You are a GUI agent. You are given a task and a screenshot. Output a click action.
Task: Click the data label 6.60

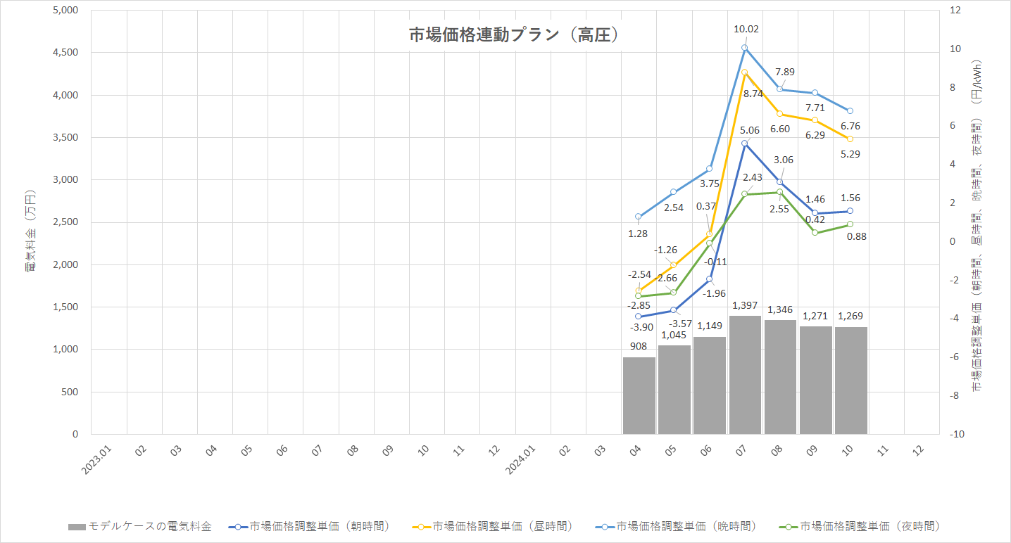tap(779, 129)
